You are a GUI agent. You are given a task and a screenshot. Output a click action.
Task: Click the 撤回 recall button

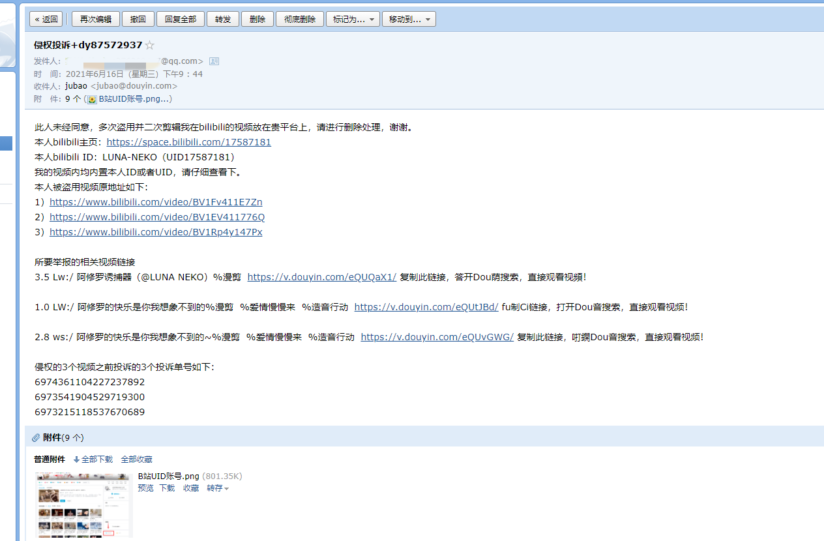pos(138,19)
